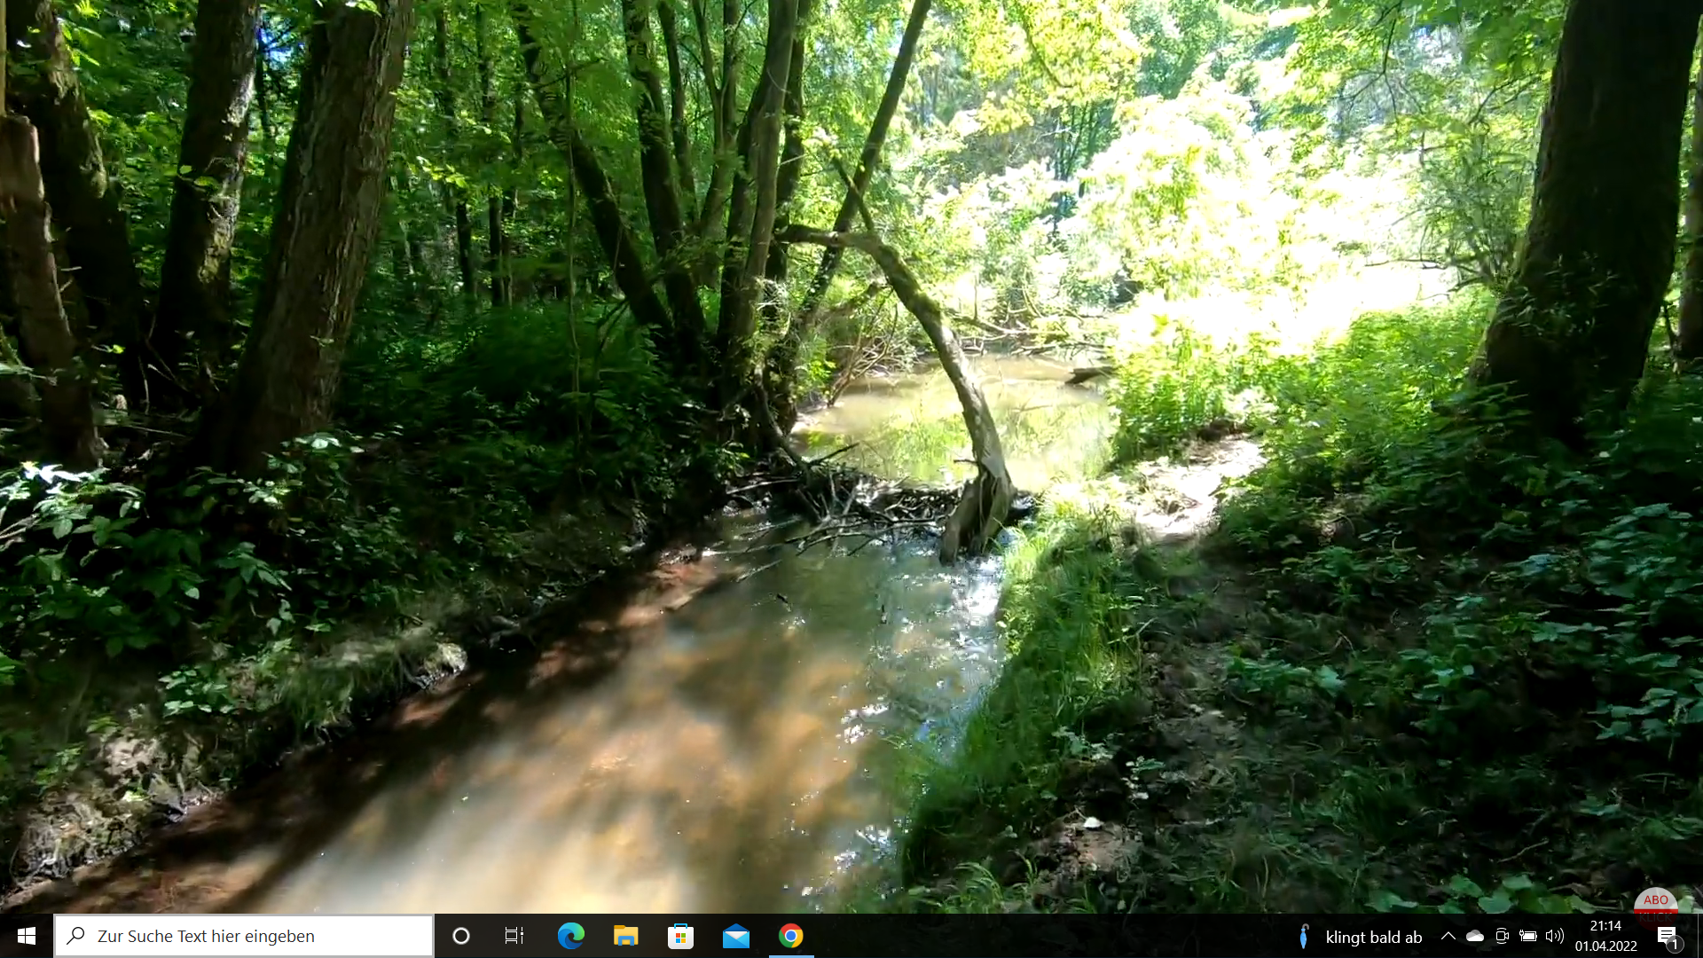Click Show Desktop sliver at taskbar edge
Viewport: 1703px width, 958px height.
1699,936
